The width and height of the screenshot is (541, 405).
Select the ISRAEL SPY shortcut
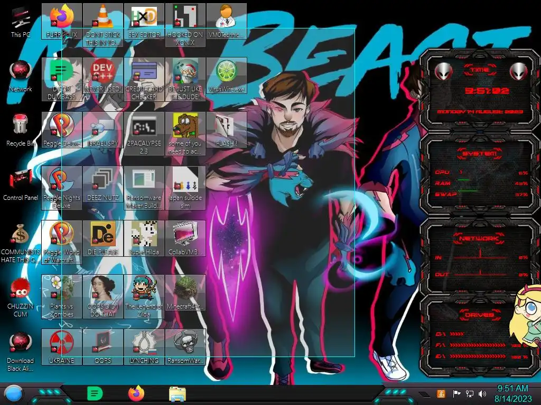click(x=103, y=130)
